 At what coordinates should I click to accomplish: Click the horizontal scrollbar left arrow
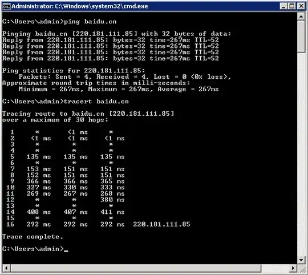tap(6, 268)
